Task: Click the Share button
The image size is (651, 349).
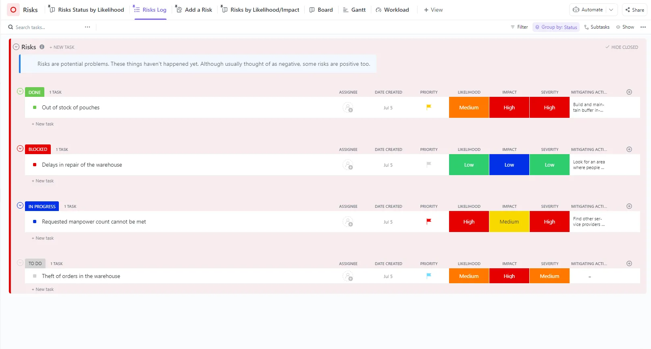Action: pyautogui.click(x=635, y=10)
